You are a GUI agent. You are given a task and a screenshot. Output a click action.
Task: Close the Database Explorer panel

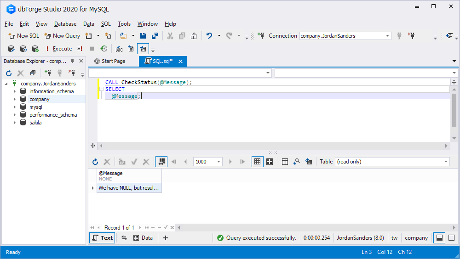tap(81, 61)
